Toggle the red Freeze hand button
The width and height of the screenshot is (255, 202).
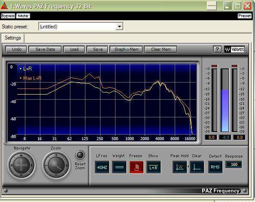pyautogui.click(x=137, y=167)
